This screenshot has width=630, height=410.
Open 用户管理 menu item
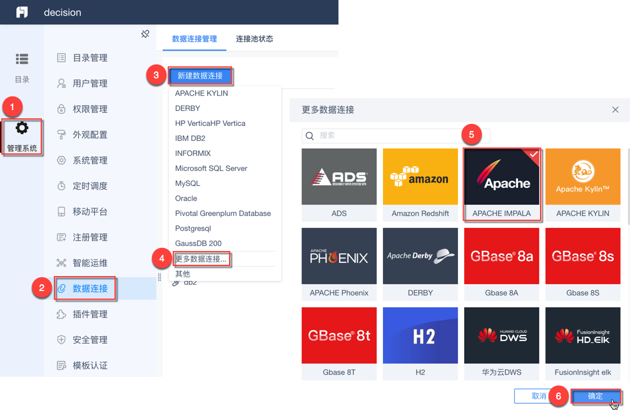pyautogui.click(x=90, y=83)
